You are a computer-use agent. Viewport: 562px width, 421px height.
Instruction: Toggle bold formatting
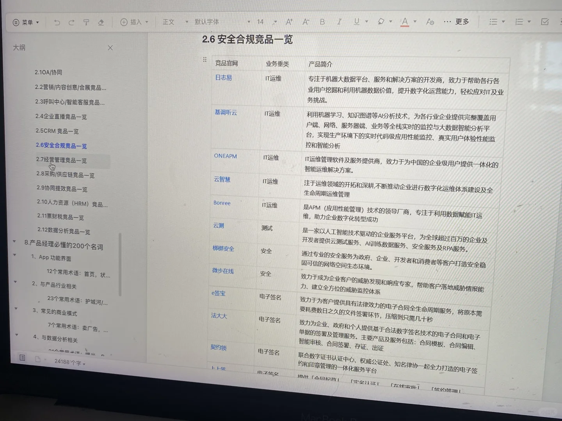click(x=322, y=22)
